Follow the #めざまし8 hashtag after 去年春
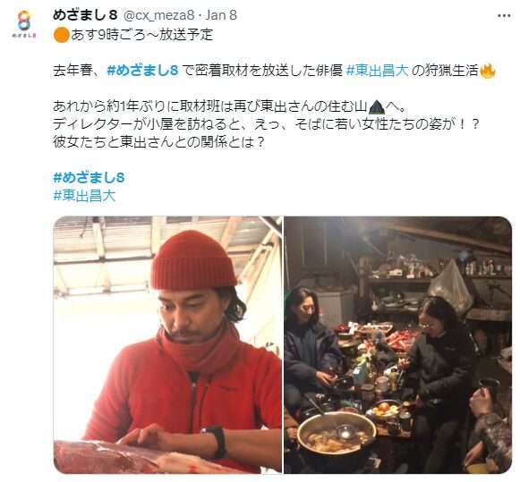 tap(143, 71)
